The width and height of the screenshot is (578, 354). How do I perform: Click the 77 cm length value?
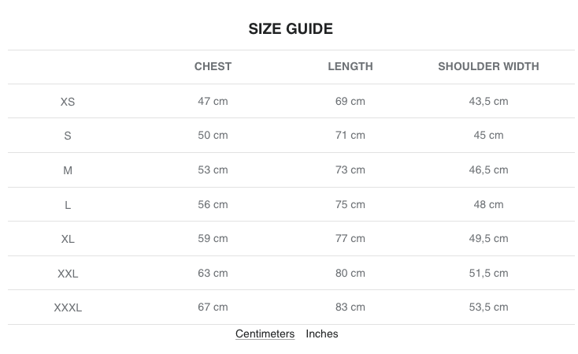[x=350, y=238]
